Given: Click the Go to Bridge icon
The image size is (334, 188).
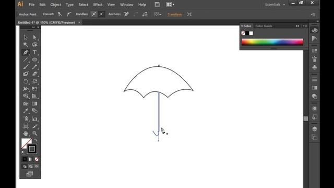Looking at the screenshot, I should click(157, 5).
